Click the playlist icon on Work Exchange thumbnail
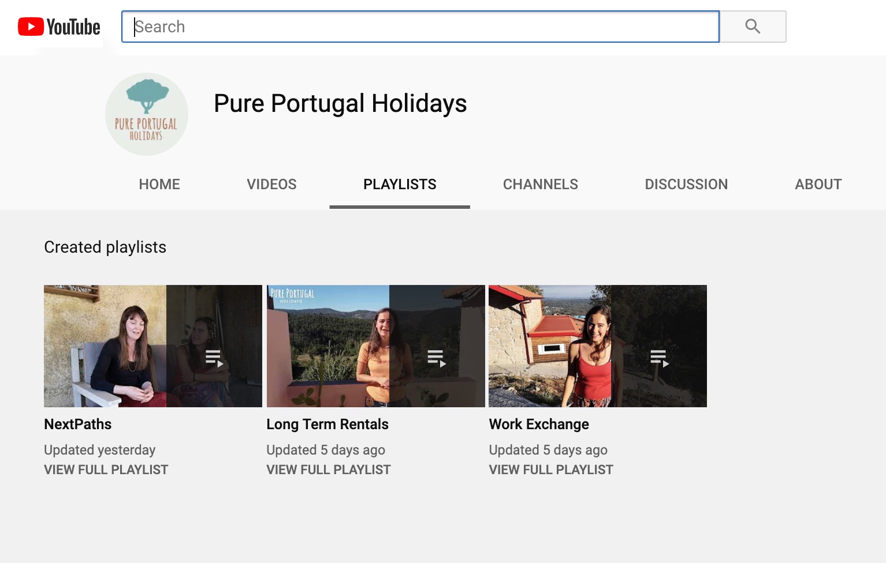 [660, 358]
